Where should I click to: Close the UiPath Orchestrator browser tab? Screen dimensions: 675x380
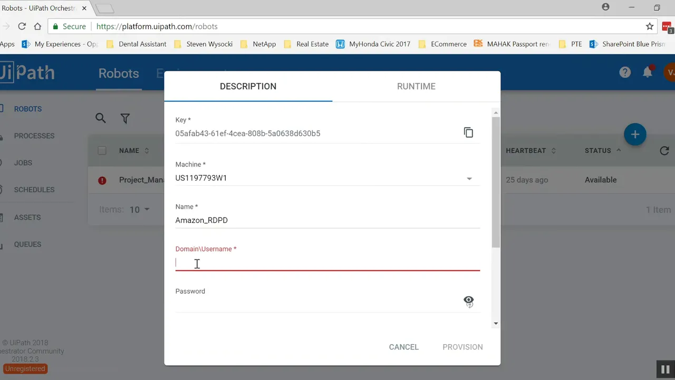pyautogui.click(x=84, y=8)
